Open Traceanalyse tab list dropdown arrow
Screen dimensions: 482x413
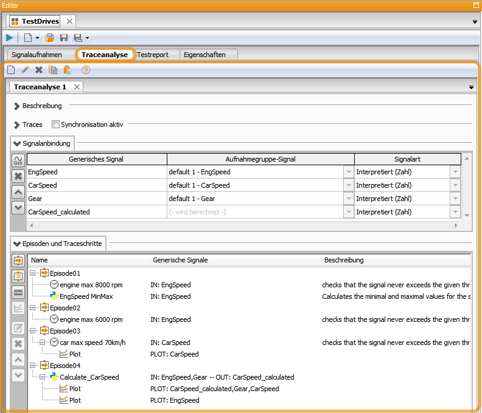pos(471,87)
